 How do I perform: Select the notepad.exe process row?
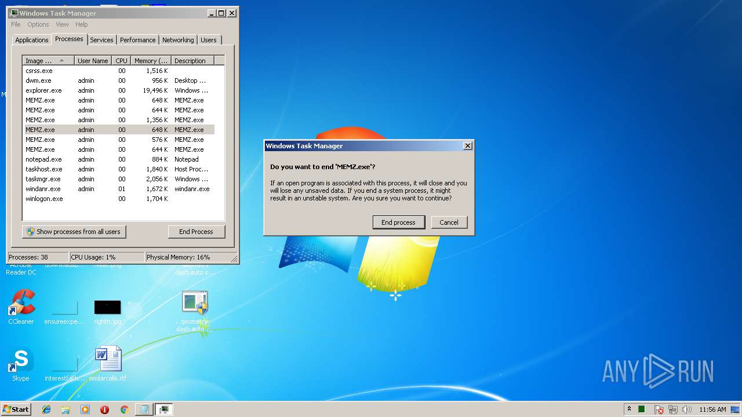tap(119, 159)
